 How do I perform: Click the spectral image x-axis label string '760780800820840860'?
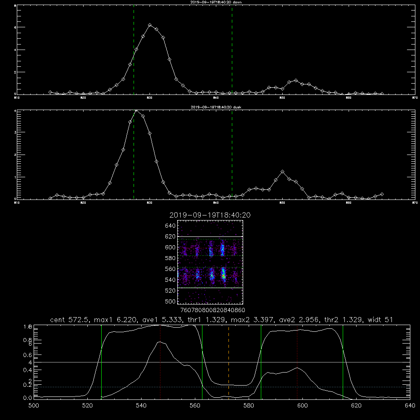click(x=213, y=310)
